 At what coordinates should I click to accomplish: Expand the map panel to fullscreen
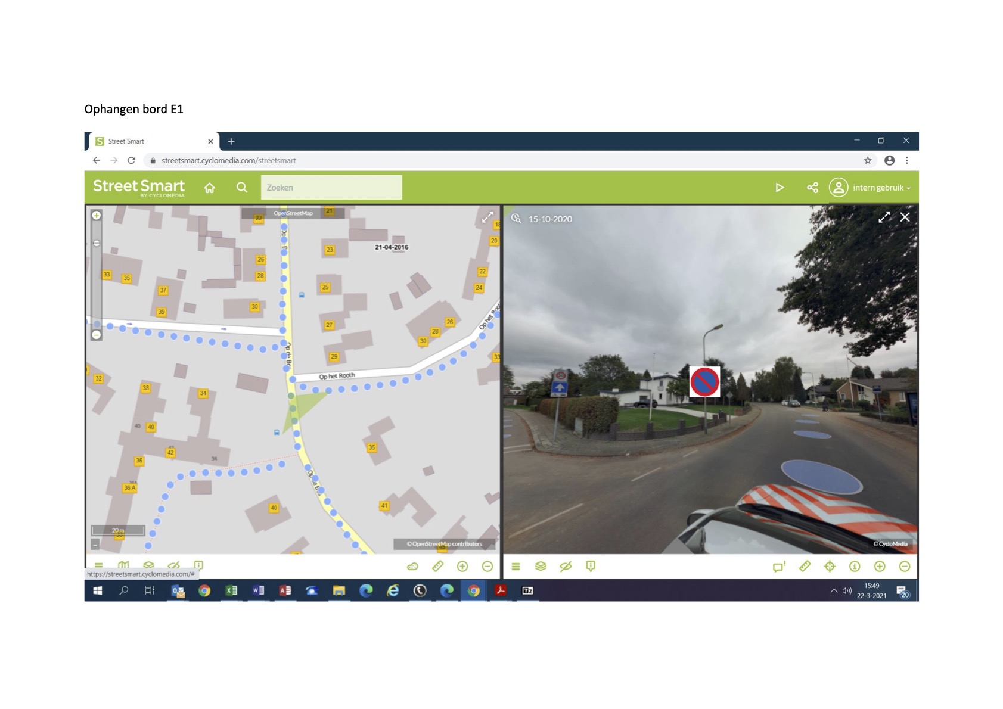[487, 217]
